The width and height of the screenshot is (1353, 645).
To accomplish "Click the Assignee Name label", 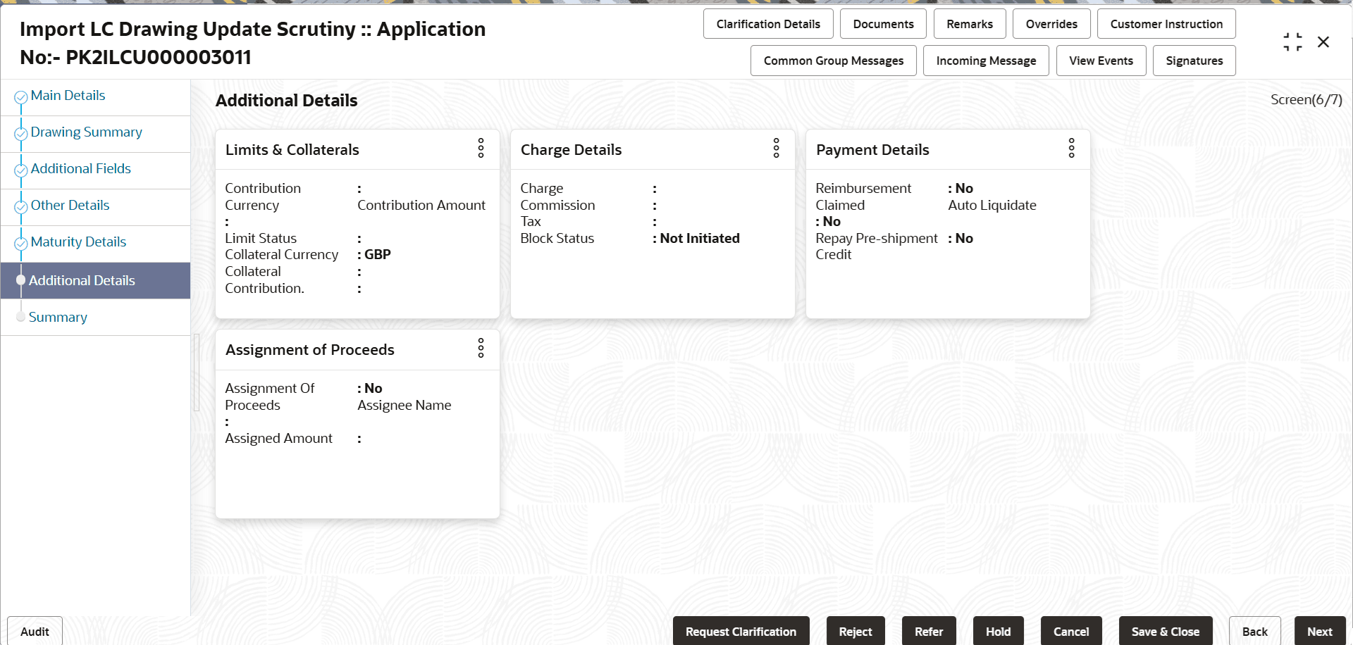I will click(404, 406).
